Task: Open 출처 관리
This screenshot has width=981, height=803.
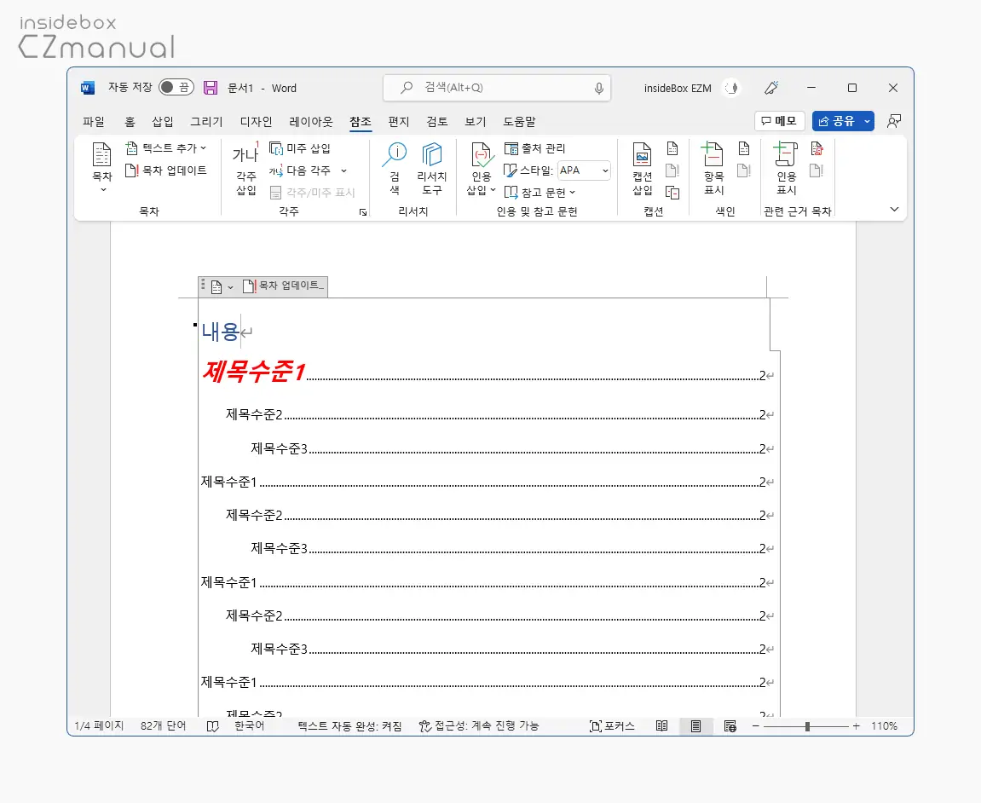Action: [x=535, y=148]
